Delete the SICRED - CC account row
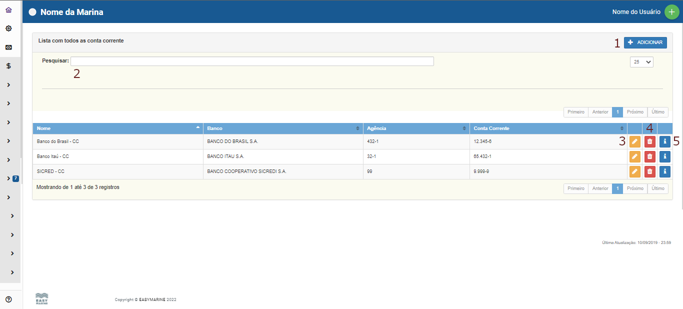The width and height of the screenshot is (683, 309). tap(649, 171)
